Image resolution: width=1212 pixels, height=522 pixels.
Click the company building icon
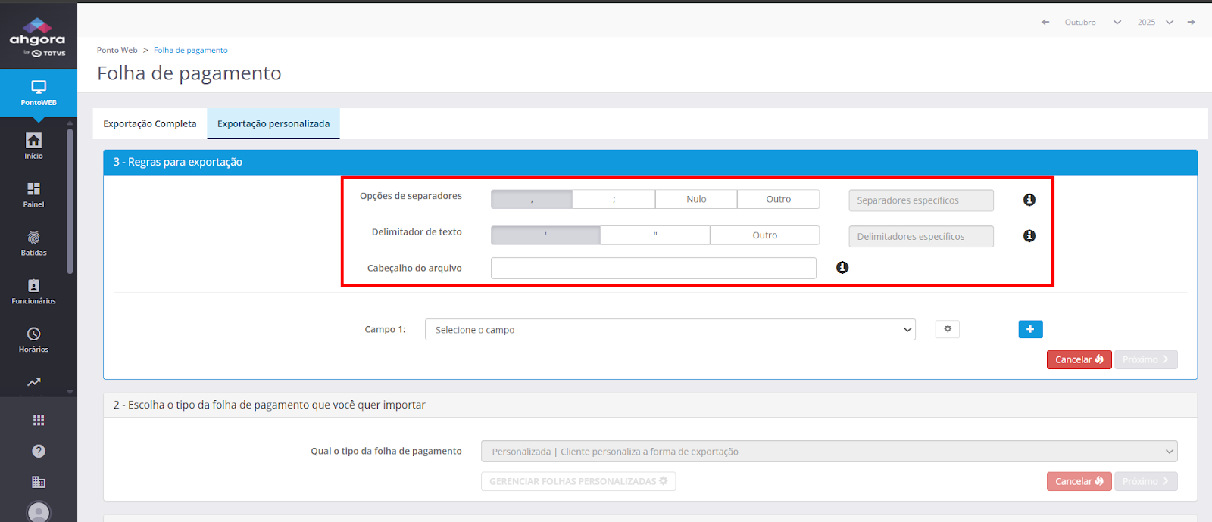tap(39, 482)
